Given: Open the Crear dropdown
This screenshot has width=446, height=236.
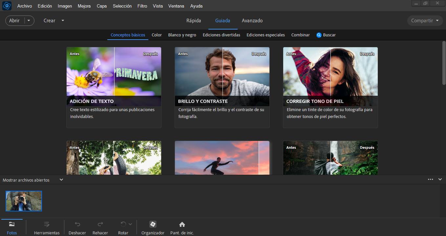Looking at the screenshot, I should (53, 20).
